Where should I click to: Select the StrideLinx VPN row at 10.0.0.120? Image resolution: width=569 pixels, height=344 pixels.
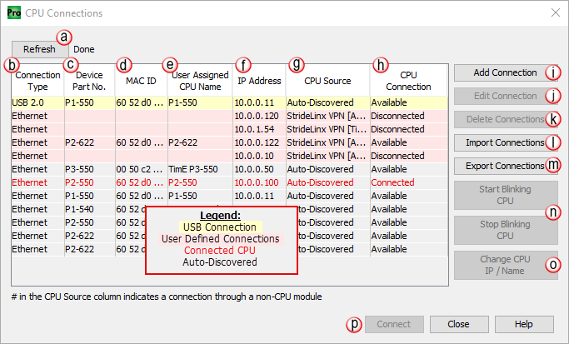click(x=192, y=116)
